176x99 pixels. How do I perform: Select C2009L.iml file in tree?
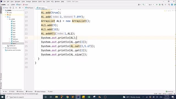click(11, 46)
